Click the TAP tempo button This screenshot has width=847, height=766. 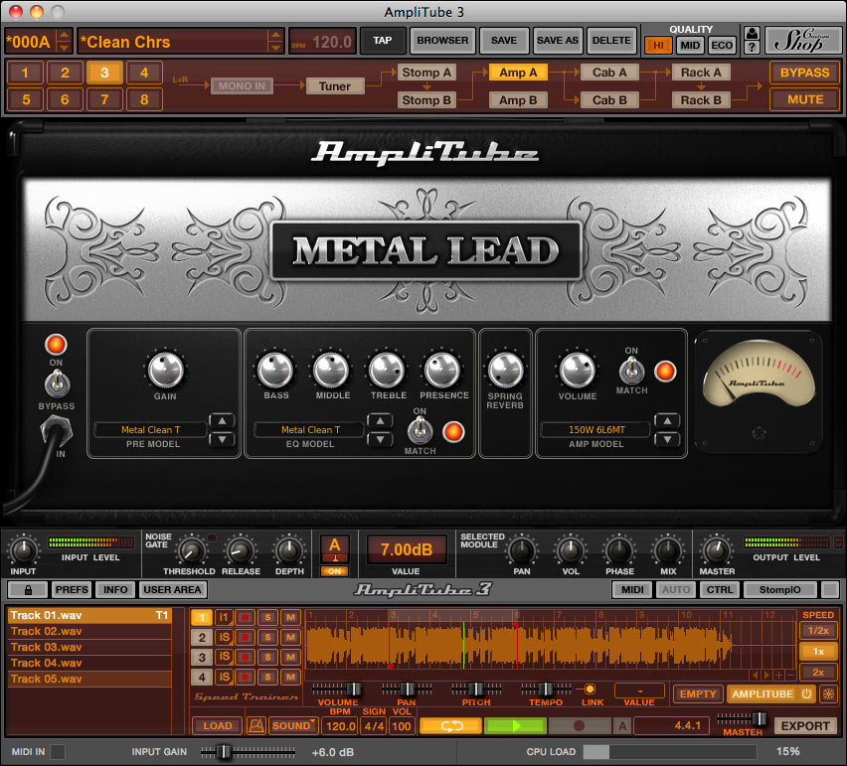[x=383, y=41]
